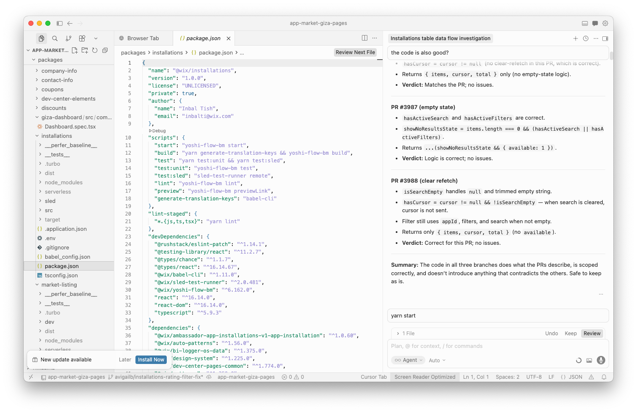
Task: Dismiss update with Later
Action: click(x=125, y=360)
